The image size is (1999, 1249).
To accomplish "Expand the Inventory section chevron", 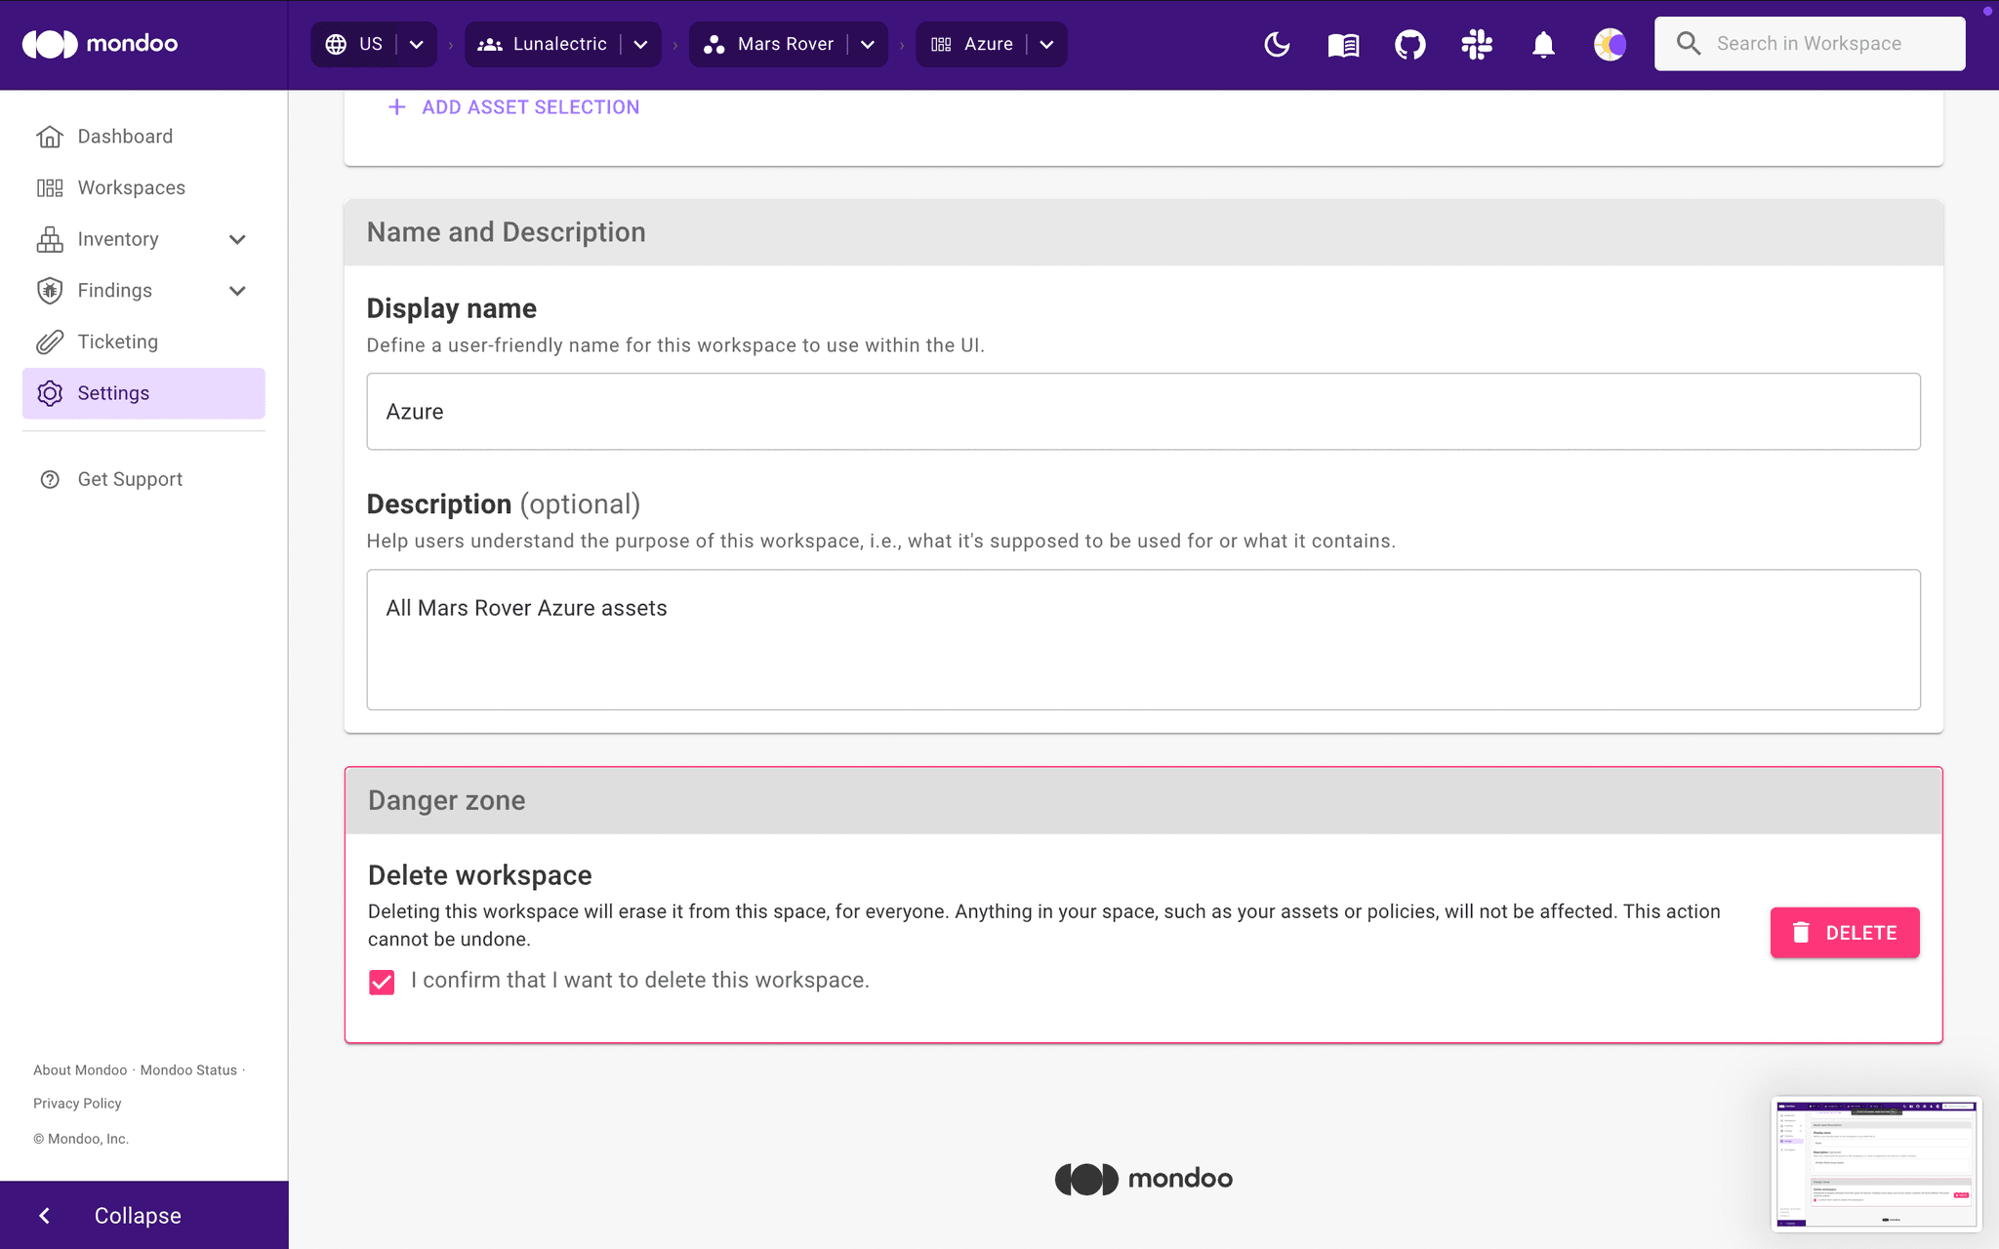I will pos(237,239).
